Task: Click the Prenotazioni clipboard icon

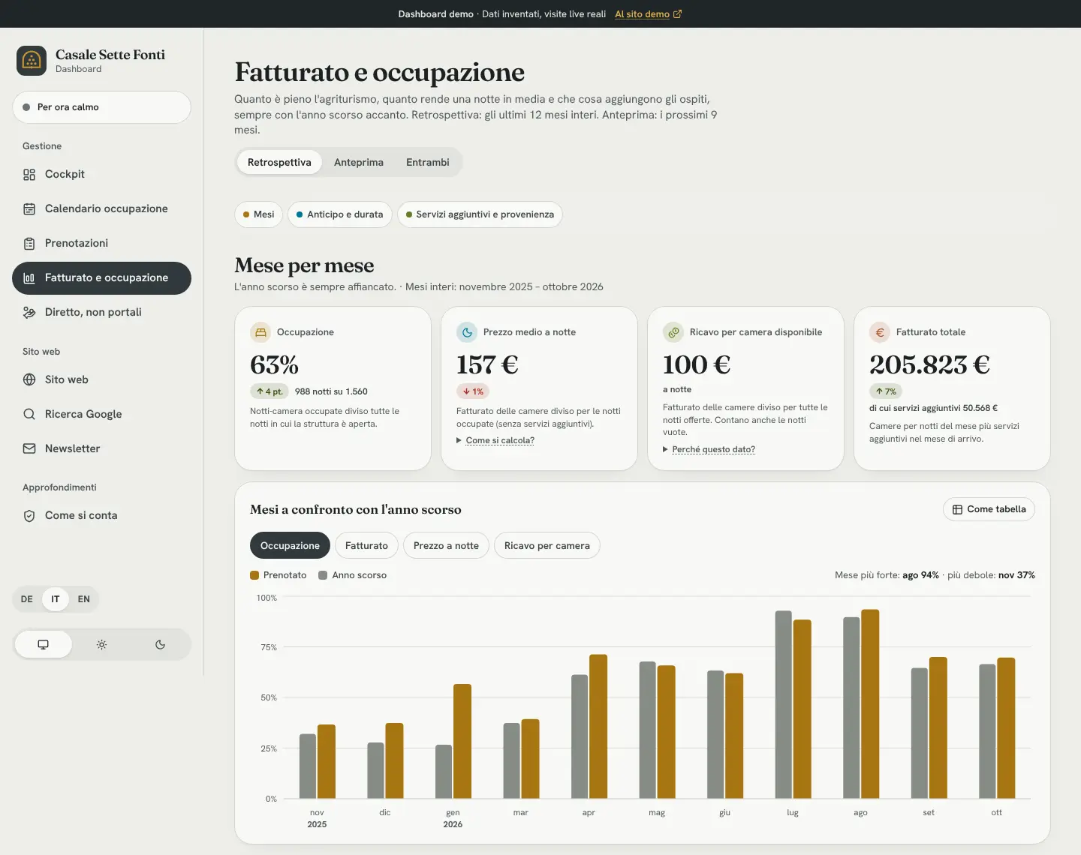Action: point(29,244)
